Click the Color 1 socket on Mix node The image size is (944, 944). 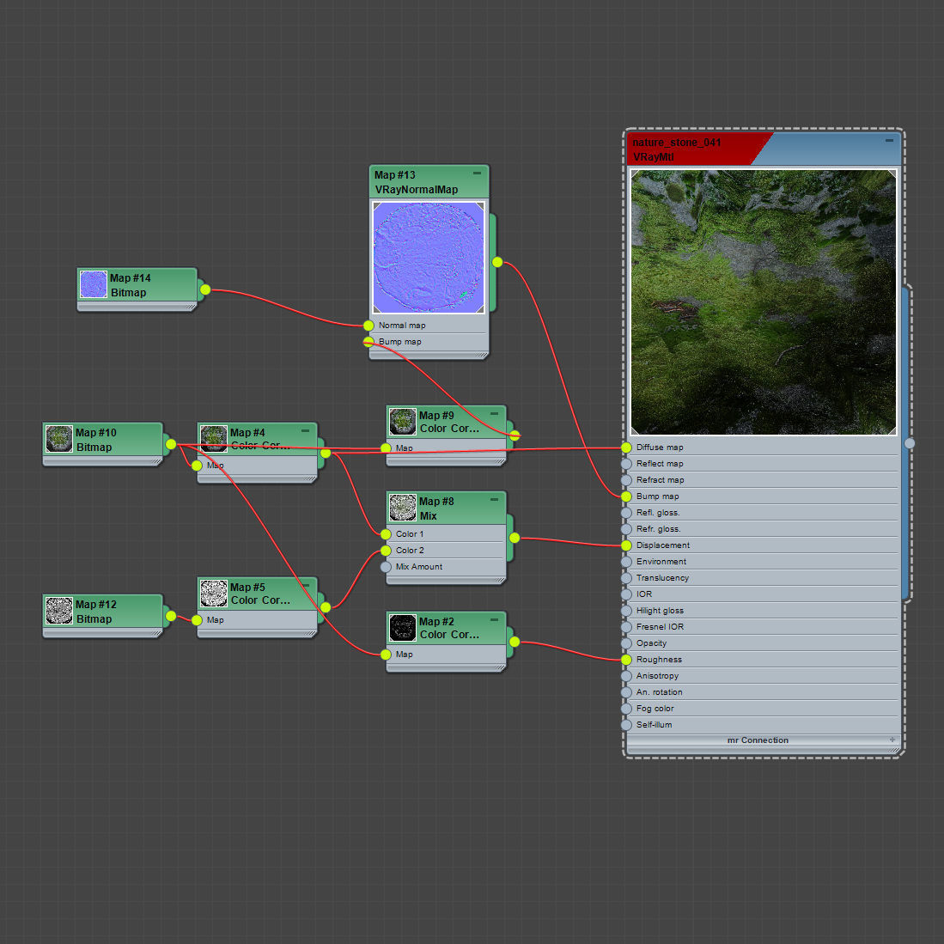click(x=386, y=534)
